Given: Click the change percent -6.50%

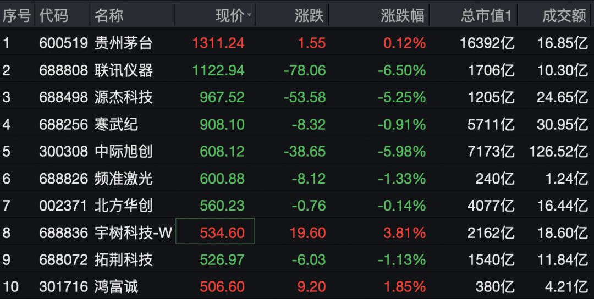Looking at the screenshot, I should coord(402,70).
